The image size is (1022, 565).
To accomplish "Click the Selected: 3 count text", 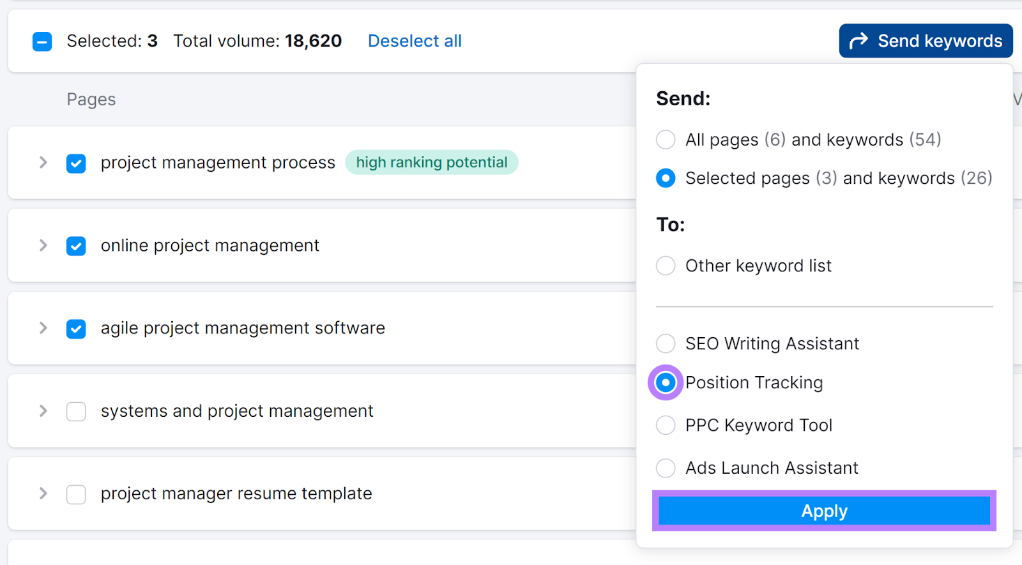I will pos(112,41).
